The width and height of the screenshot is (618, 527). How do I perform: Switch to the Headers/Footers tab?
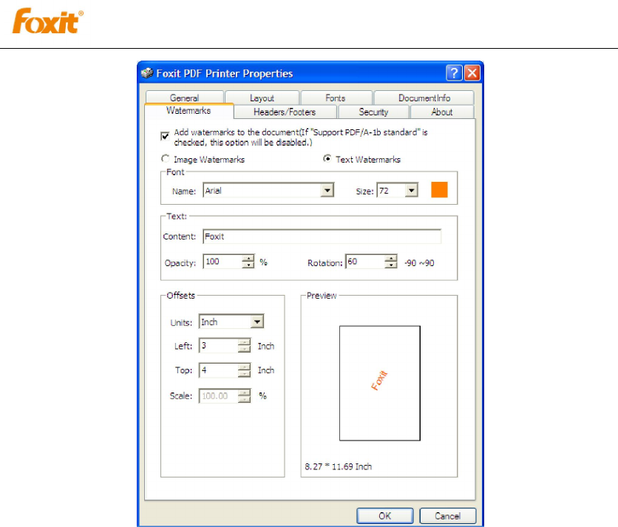[x=285, y=112]
